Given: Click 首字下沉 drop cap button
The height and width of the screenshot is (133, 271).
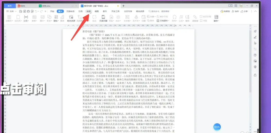Looking at the screenshot, I should coord(162,17).
